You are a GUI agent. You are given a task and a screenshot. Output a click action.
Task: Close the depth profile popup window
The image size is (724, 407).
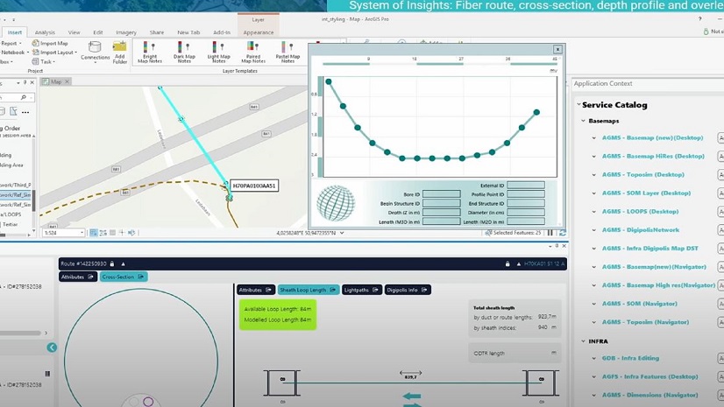point(557,49)
